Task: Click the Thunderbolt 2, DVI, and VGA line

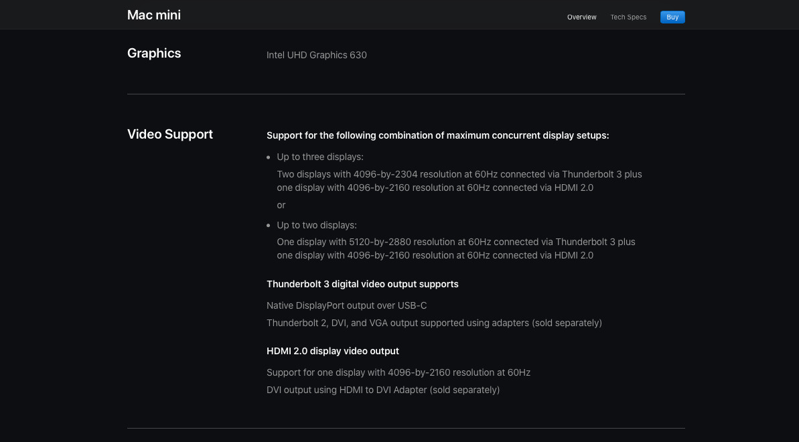Action: pos(434,323)
